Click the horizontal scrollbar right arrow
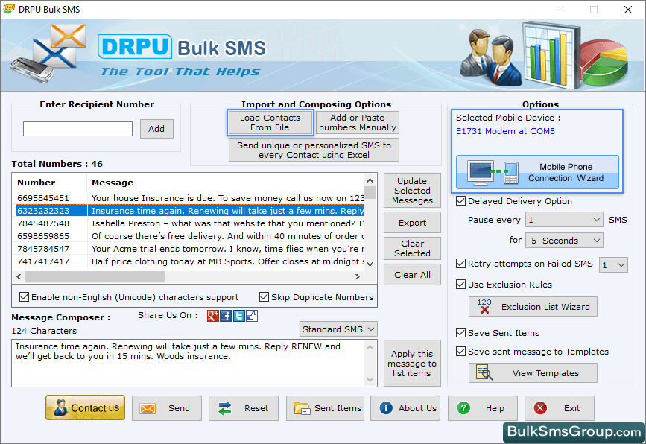The height and width of the screenshot is (444, 646). [x=357, y=277]
